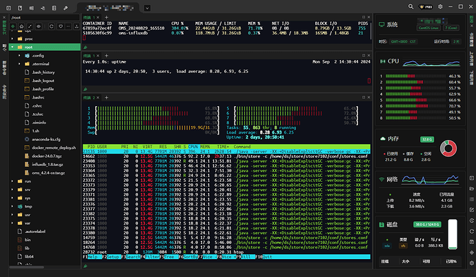Select the htop process row with PID 14662
The height and width of the screenshot is (277, 476).
pyautogui.click(x=226, y=156)
